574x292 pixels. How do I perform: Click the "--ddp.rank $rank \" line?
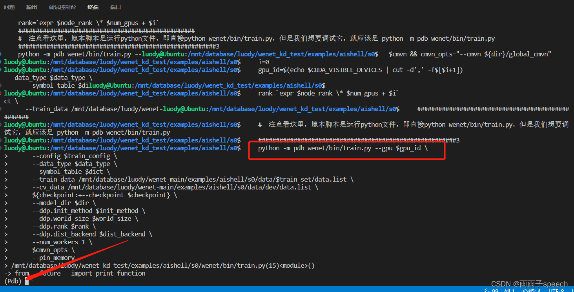64,226
